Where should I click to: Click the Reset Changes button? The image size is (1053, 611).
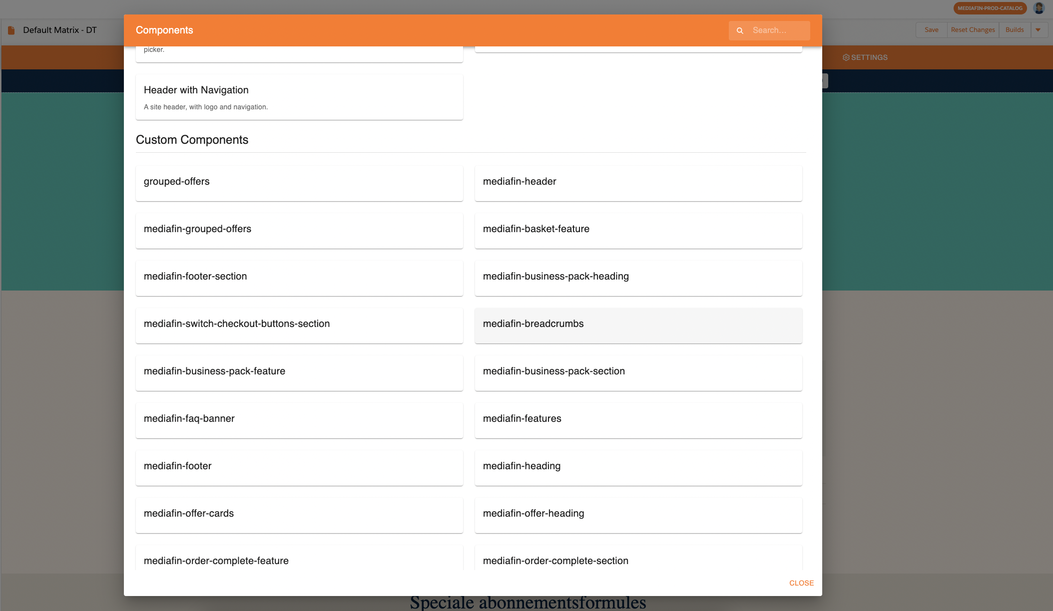[973, 30]
